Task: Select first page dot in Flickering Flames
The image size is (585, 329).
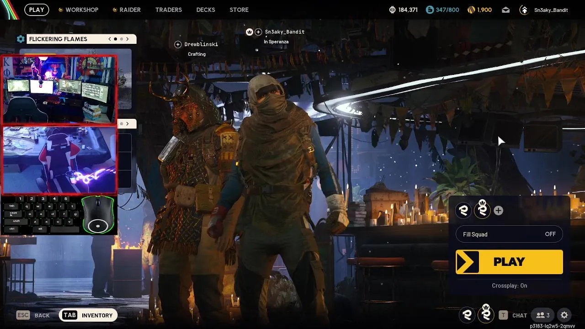Action: click(116, 39)
